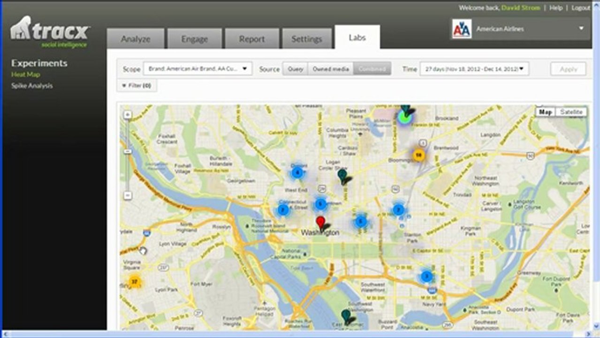The width and height of the screenshot is (600, 338).
Task: Open the Analyze tab
Action: (x=136, y=39)
